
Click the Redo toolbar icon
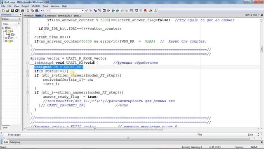click(47, 11)
